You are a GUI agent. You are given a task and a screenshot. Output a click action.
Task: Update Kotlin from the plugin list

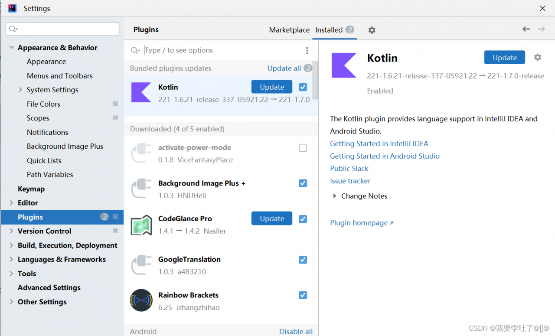272,87
